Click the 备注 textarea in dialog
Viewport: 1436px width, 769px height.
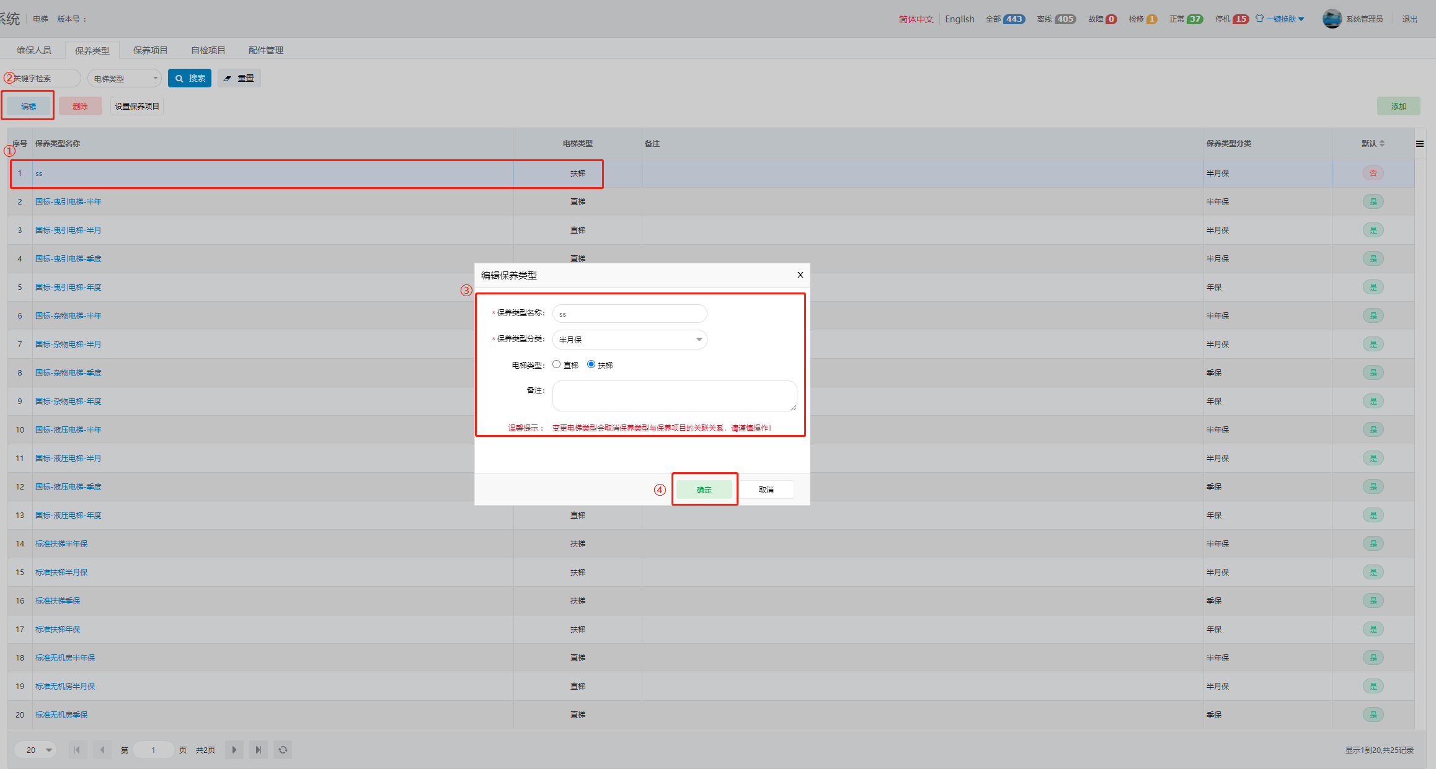[x=674, y=396]
